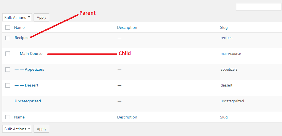Click the bottom Apply button
Viewport: 282px width, 136px height.
click(41, 129)
